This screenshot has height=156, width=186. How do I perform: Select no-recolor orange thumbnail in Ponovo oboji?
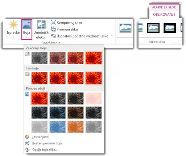coord(40,99)
